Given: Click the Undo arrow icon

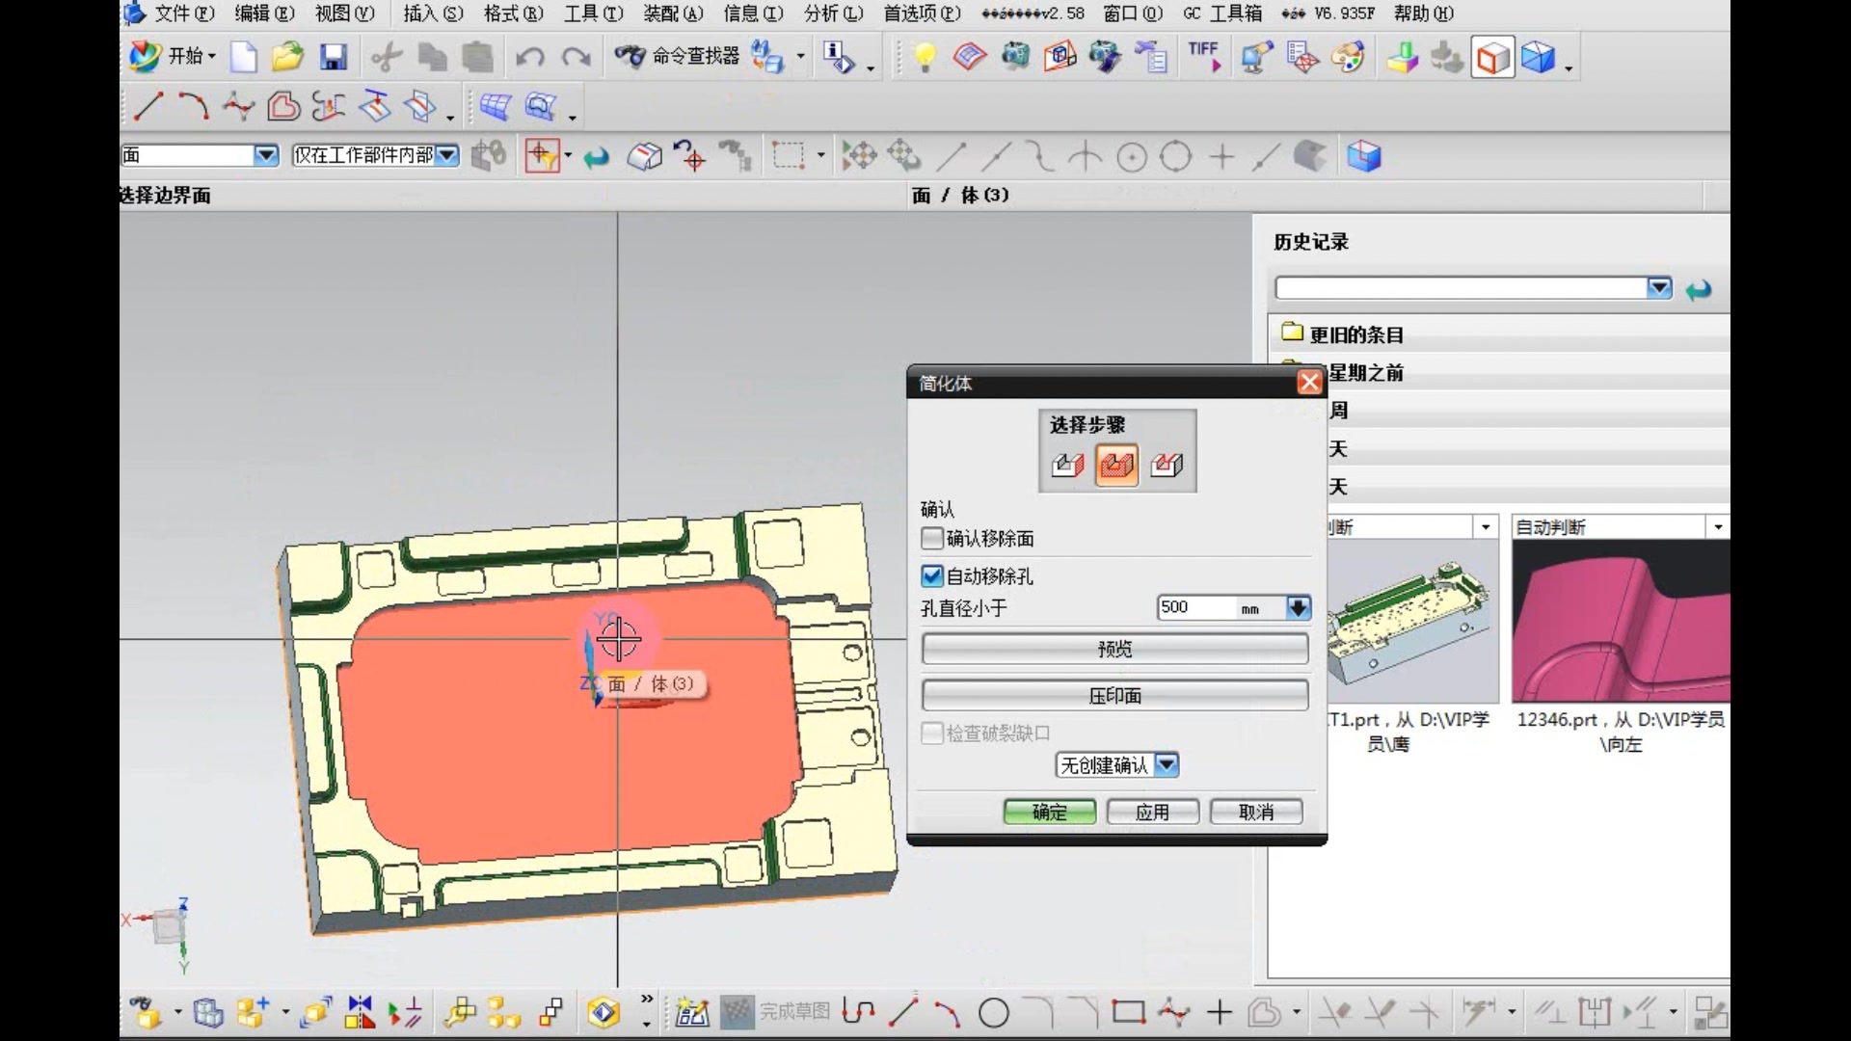Looking at the screenshot, I should click(x=529, y=58).
